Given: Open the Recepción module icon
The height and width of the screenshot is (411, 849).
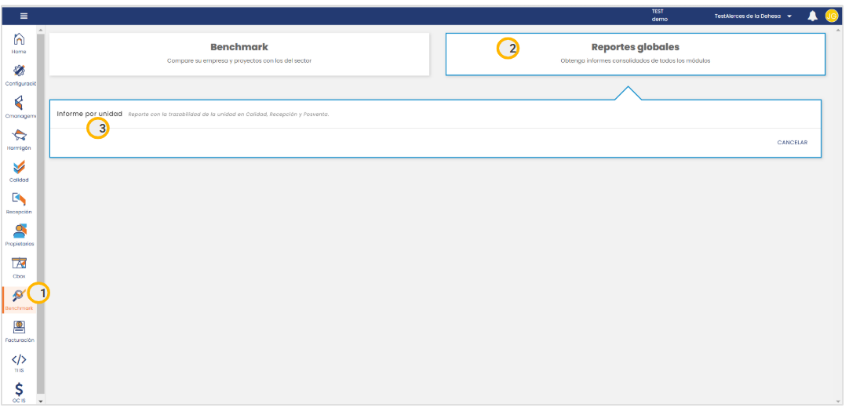Looking at the screenshot, I should (x=19, y=200).
